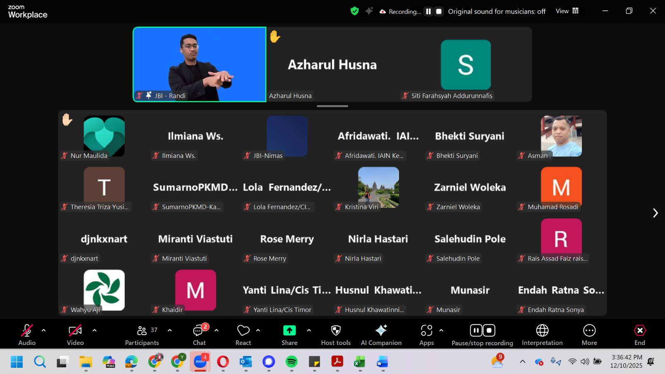
Task: Pause the recording in top bar
Action: [429, 12]
